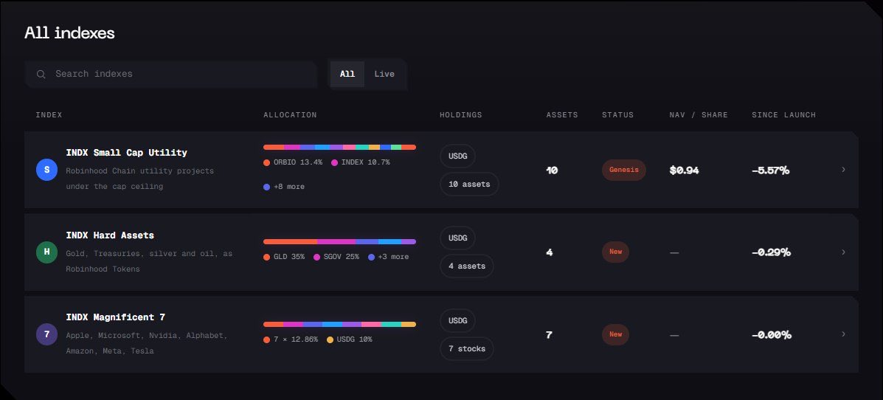This screenshot has width=883, height=400.
Task: Open the purple 7 avatar of Magnificent 7
Action: click(x=46, y=334)
